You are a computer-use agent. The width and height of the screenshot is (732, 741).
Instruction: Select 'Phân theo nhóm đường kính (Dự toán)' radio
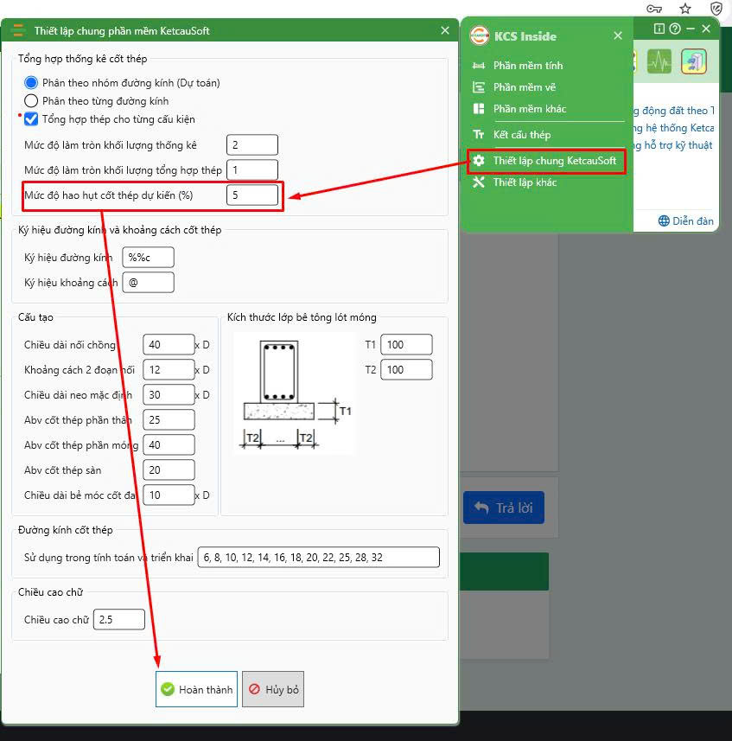coord(32,83)
